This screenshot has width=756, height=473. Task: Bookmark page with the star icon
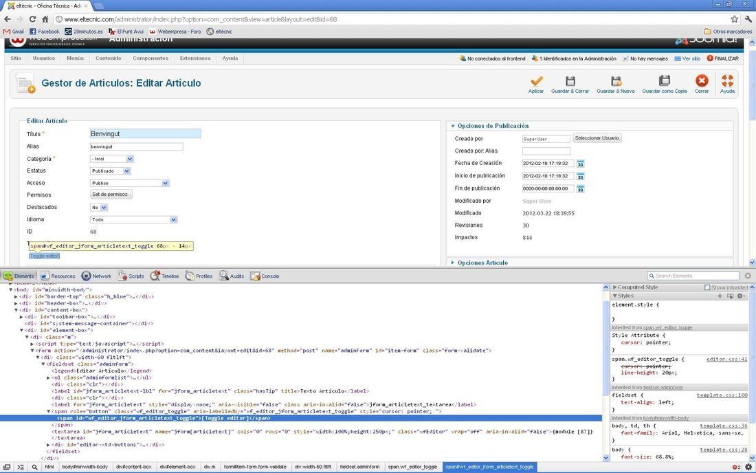click(734, 19)
